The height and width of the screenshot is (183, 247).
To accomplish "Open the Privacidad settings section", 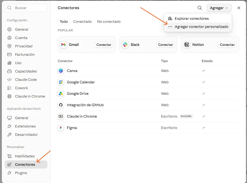I will click(x=26, y=46).
